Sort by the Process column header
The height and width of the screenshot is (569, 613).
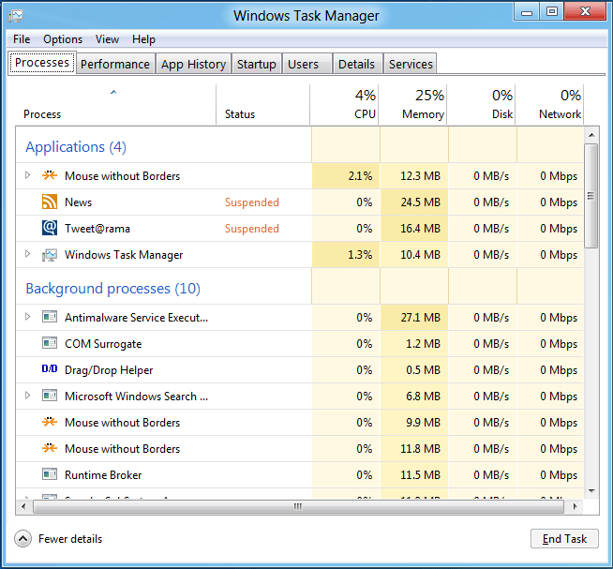(115, 104)
